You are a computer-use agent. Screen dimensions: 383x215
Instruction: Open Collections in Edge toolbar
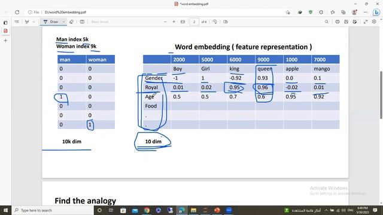click(x=343, y=12)
